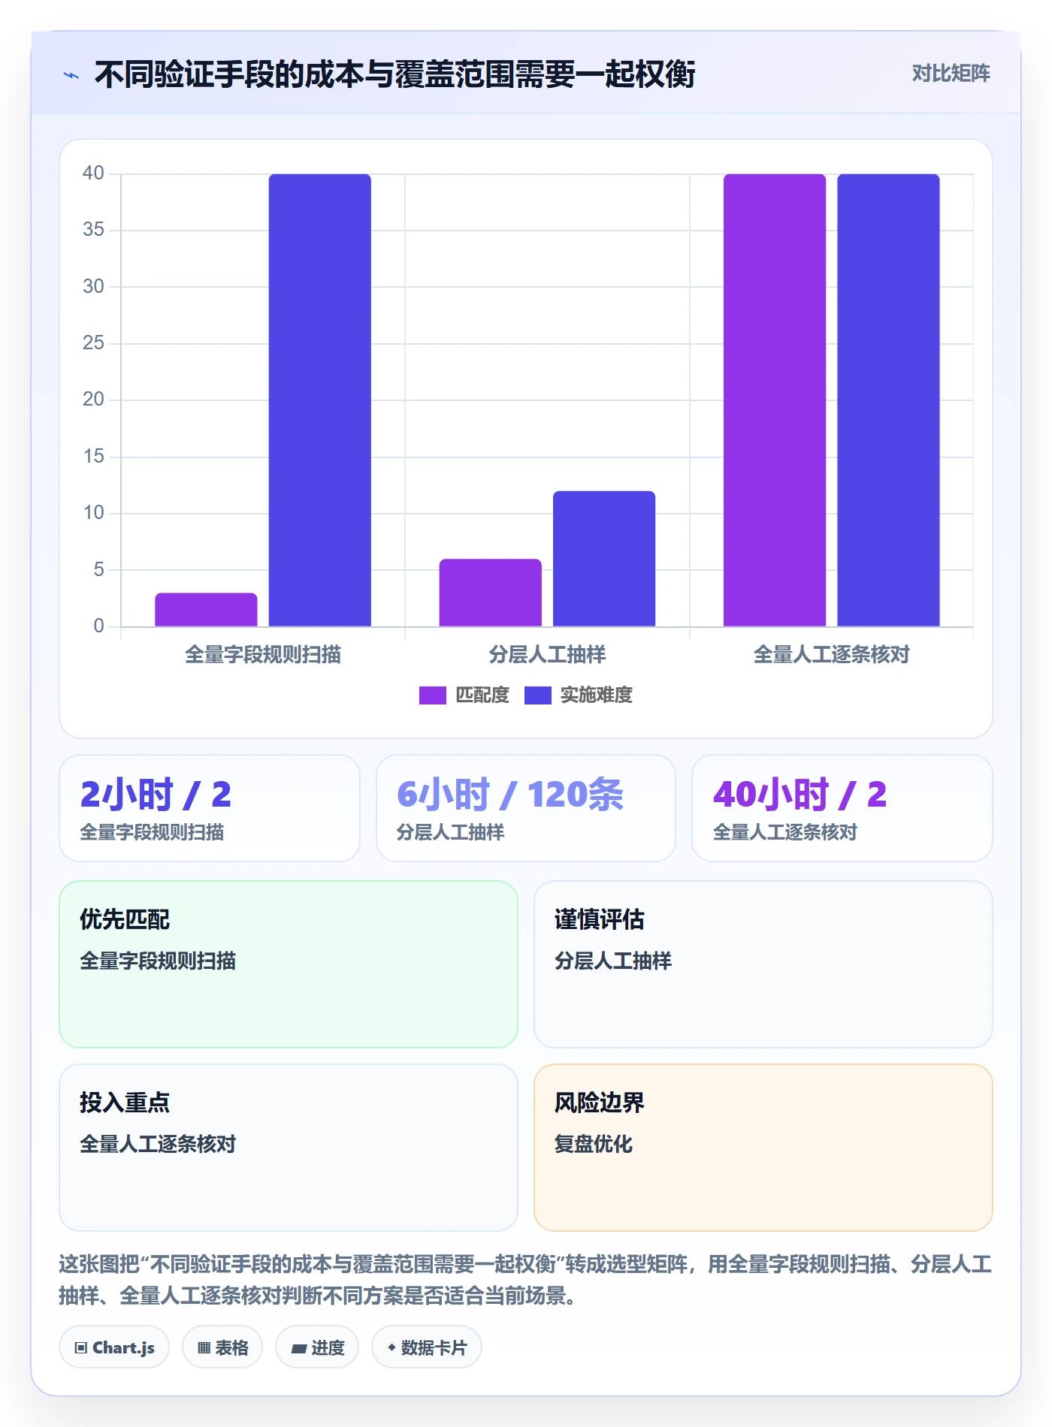Click the 分层人工抽样 x-axis label
1052x1427 pixels.
(547, 655)
